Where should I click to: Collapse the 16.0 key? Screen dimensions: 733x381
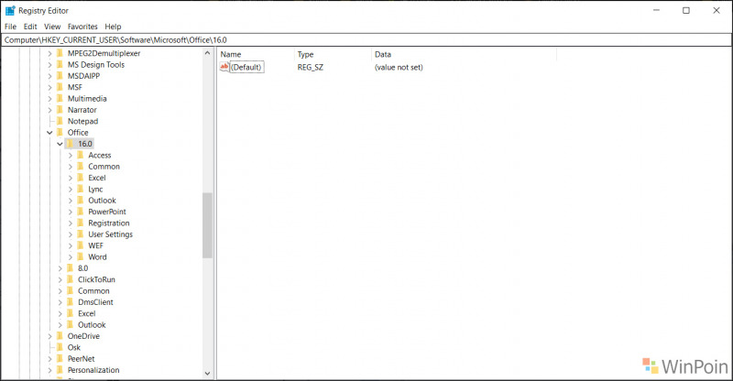click(60, 144)
